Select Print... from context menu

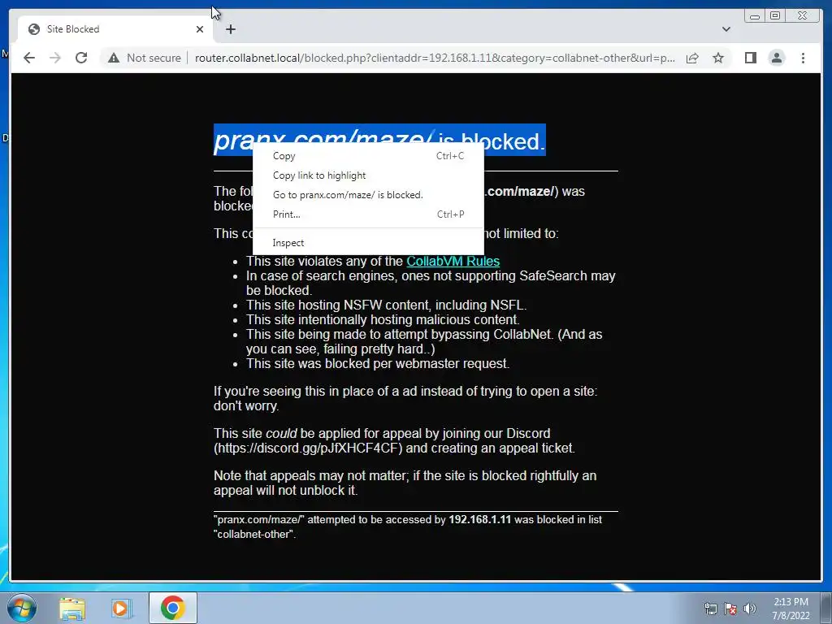[x=368, y=214]
